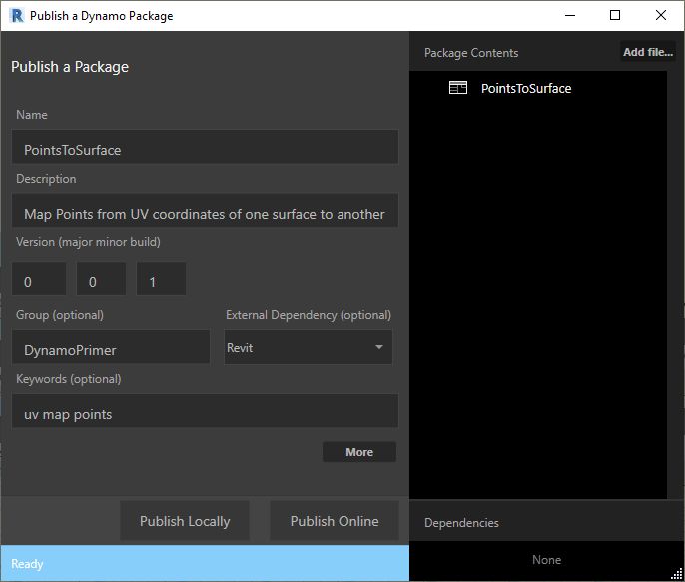
Task: Click the custom node icon beside PointsToSurface
Action: pyautogui.click(x=458, y=88)
